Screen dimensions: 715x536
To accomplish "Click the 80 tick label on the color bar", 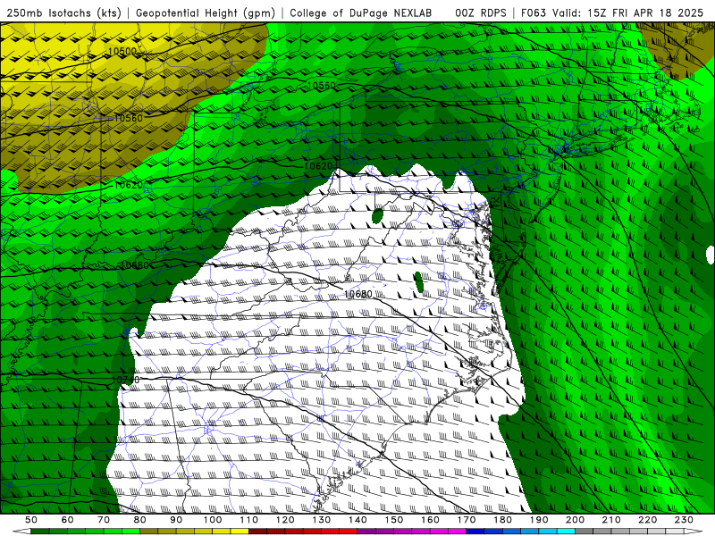I will click(140, 520).
